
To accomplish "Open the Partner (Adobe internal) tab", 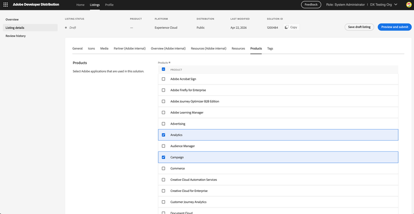I will point(130,49).
